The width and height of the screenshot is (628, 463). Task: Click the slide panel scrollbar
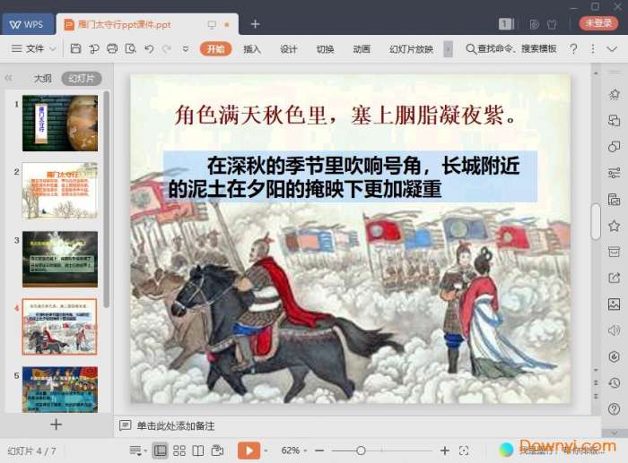pos(106,199)
